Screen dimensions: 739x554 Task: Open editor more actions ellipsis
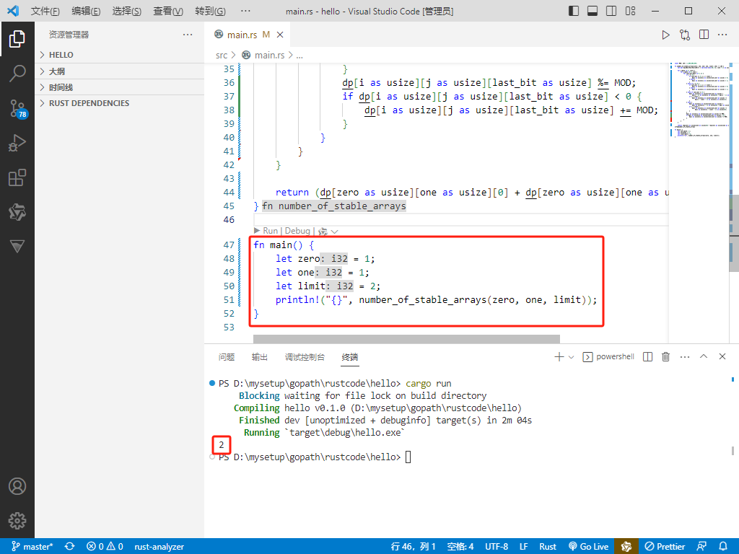click(x=722, y=35)
